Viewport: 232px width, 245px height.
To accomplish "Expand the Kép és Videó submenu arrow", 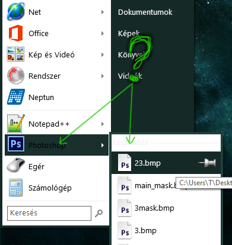I will (x=103, y=54).
